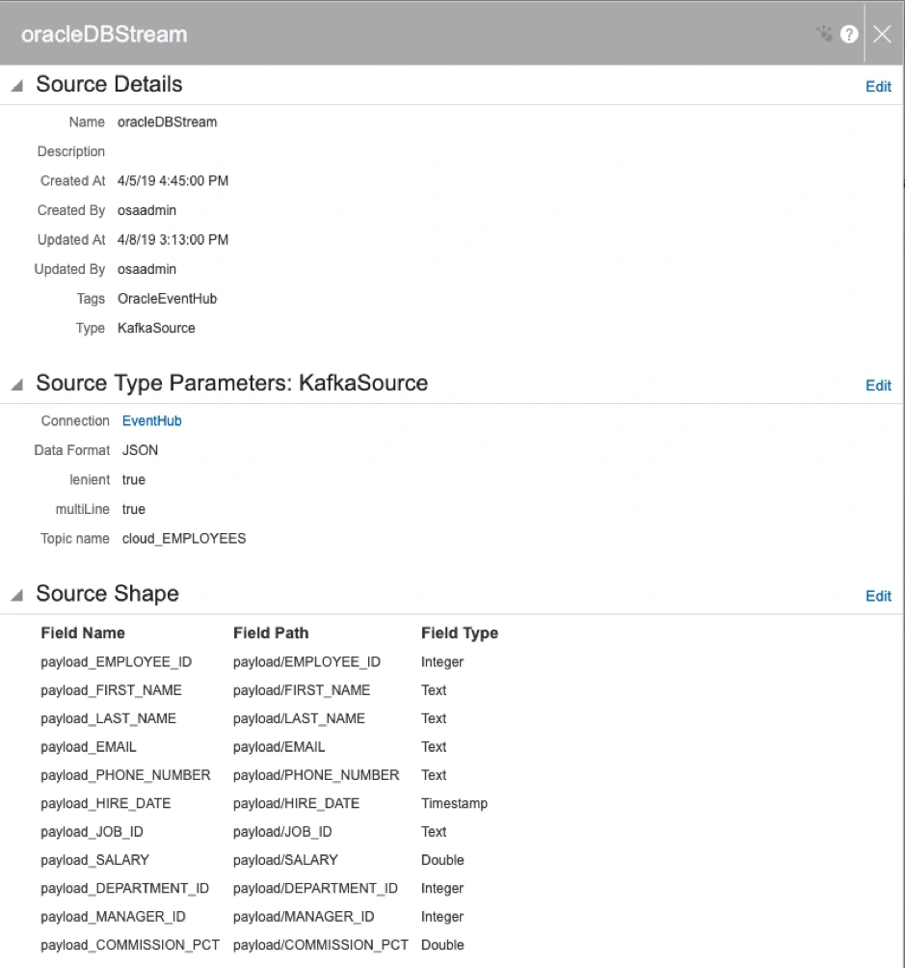Collapse the Source Type Parameters section

(x=17, y=384)
